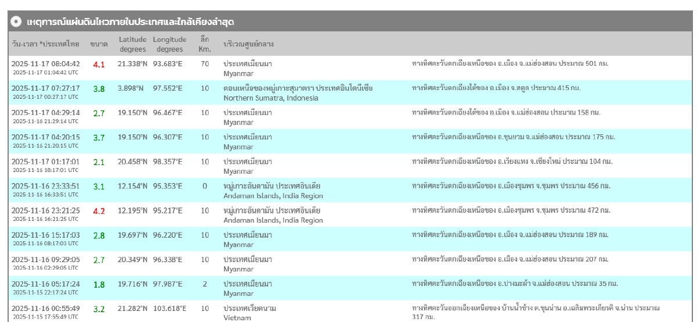Viewport: 697px width, 322px height.
Task: Click the 'ลึก Km.' depth column header
Action: point(204,44)
